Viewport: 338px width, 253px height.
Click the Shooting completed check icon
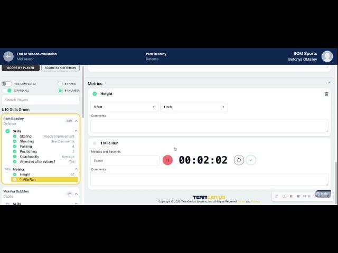(x=15, y=141)
